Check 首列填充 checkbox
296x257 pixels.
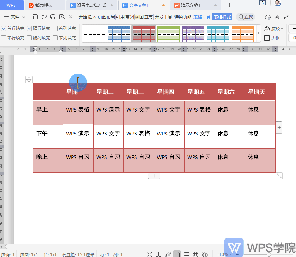[x=55, y=29]
